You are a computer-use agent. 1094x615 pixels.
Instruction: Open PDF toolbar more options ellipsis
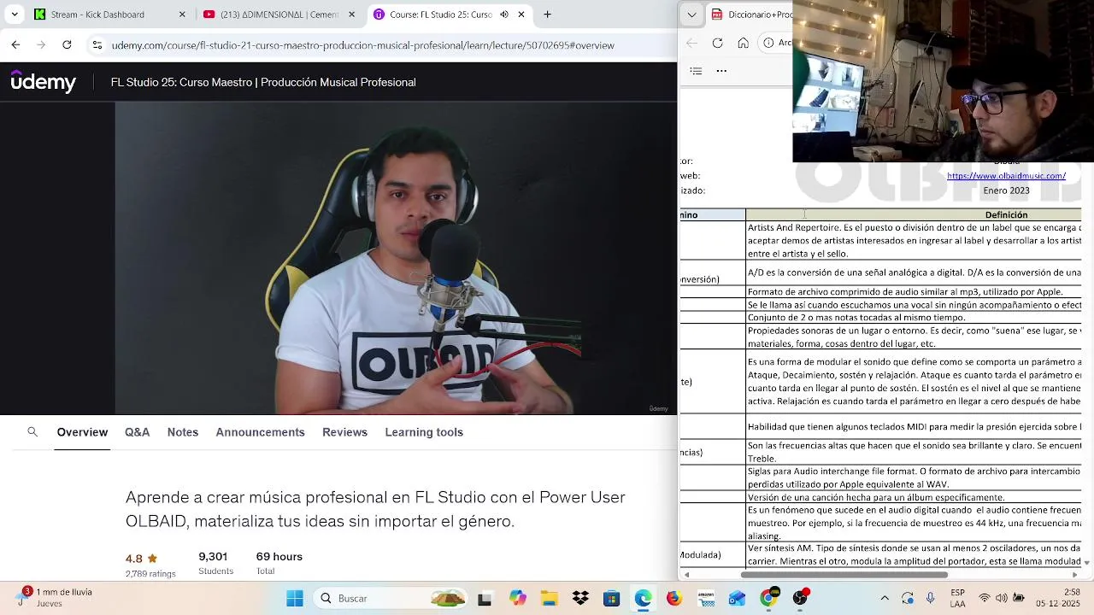[x=721, y=71]
